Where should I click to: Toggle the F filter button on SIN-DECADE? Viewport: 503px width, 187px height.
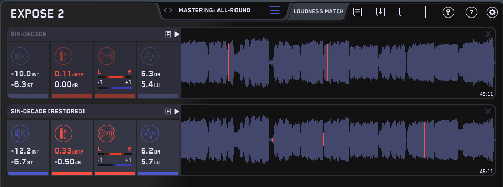pyautogui.click(x=168, y=35)
